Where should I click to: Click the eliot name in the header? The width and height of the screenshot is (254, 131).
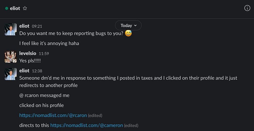pyautogui.click(x=15, y=8)
